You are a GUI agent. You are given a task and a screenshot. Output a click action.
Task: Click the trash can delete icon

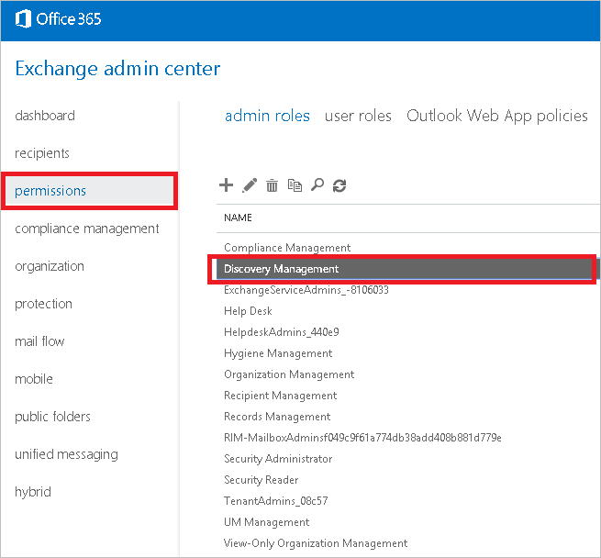click(x=273, y=185)
